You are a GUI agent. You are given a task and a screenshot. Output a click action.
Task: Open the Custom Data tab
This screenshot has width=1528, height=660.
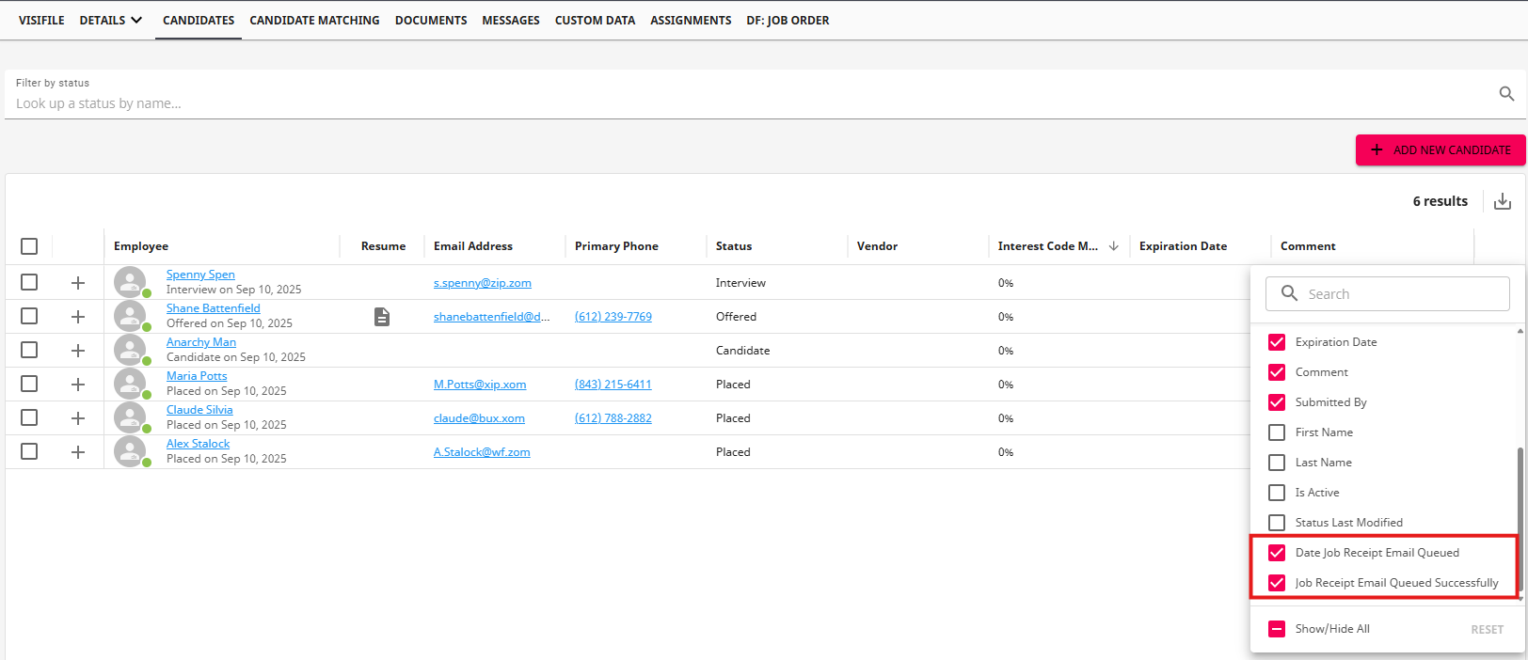click(595, 20)
